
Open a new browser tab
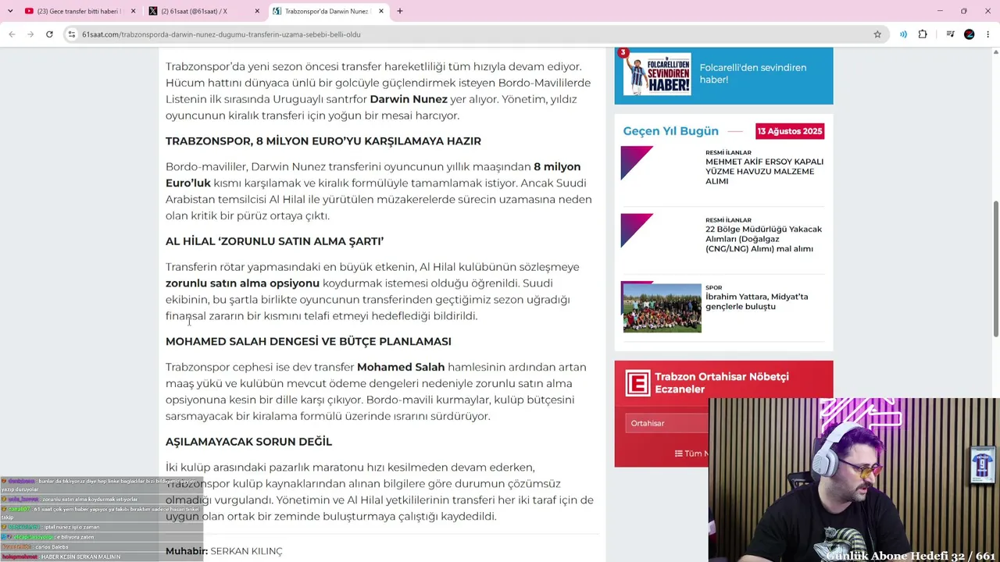[x=400, y=11]
